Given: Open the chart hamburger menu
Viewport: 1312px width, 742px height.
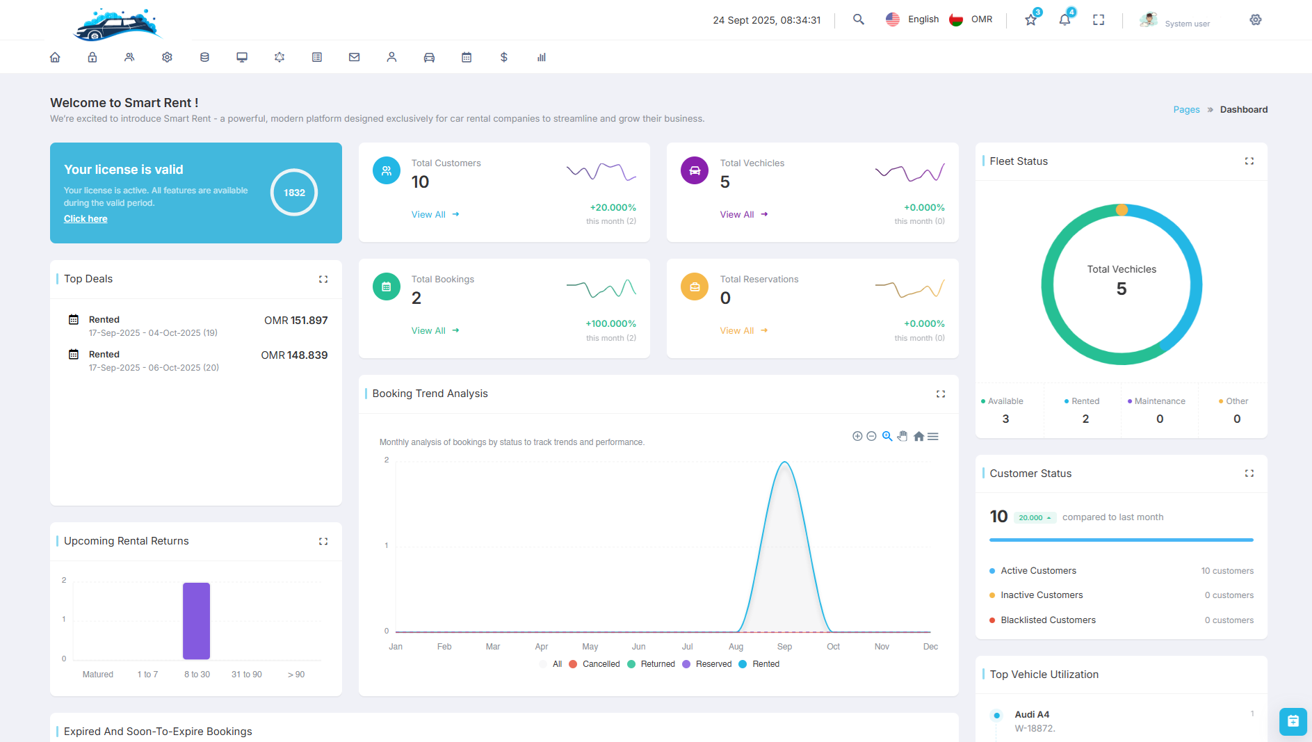Looking at the screenshot, I should point(933,436).
